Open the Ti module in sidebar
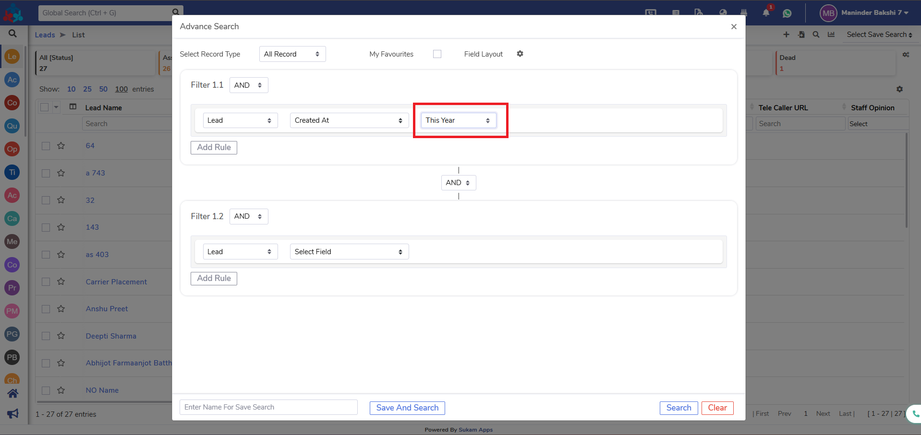This screenshot has width=921, height=435. click(x=12, y=172)
